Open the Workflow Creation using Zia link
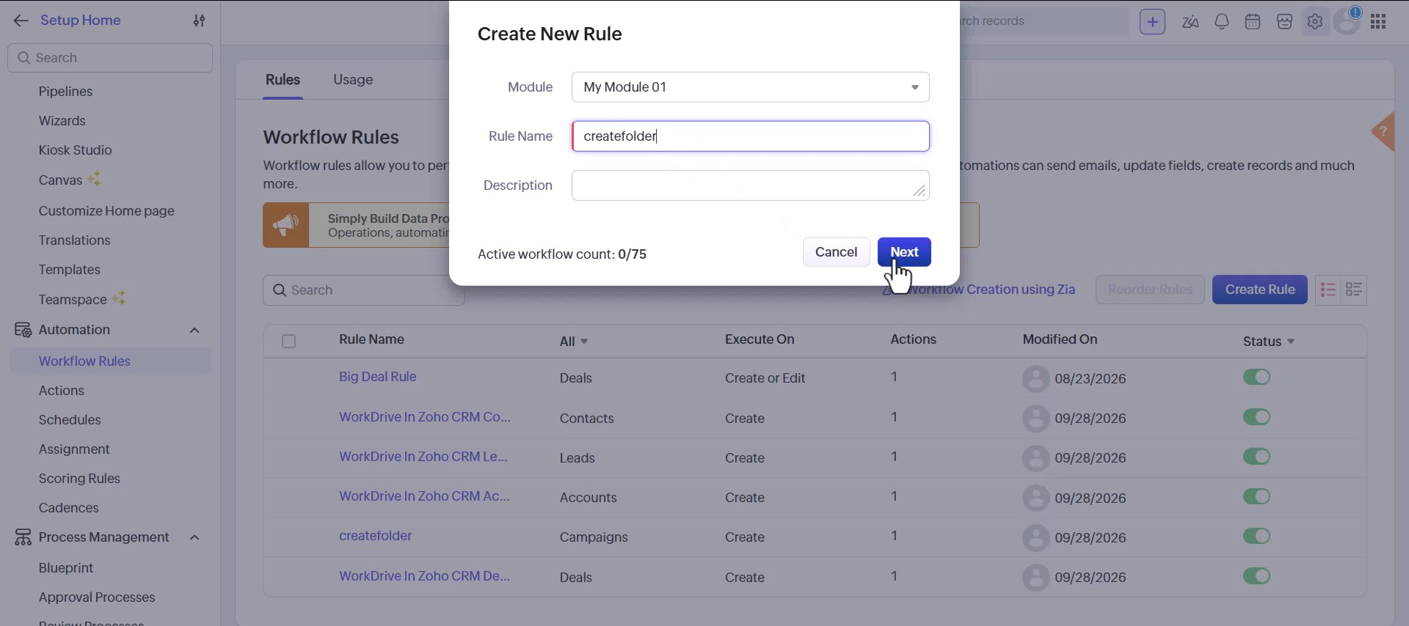The image size is (1409, 626). click(x=980, y=290)
